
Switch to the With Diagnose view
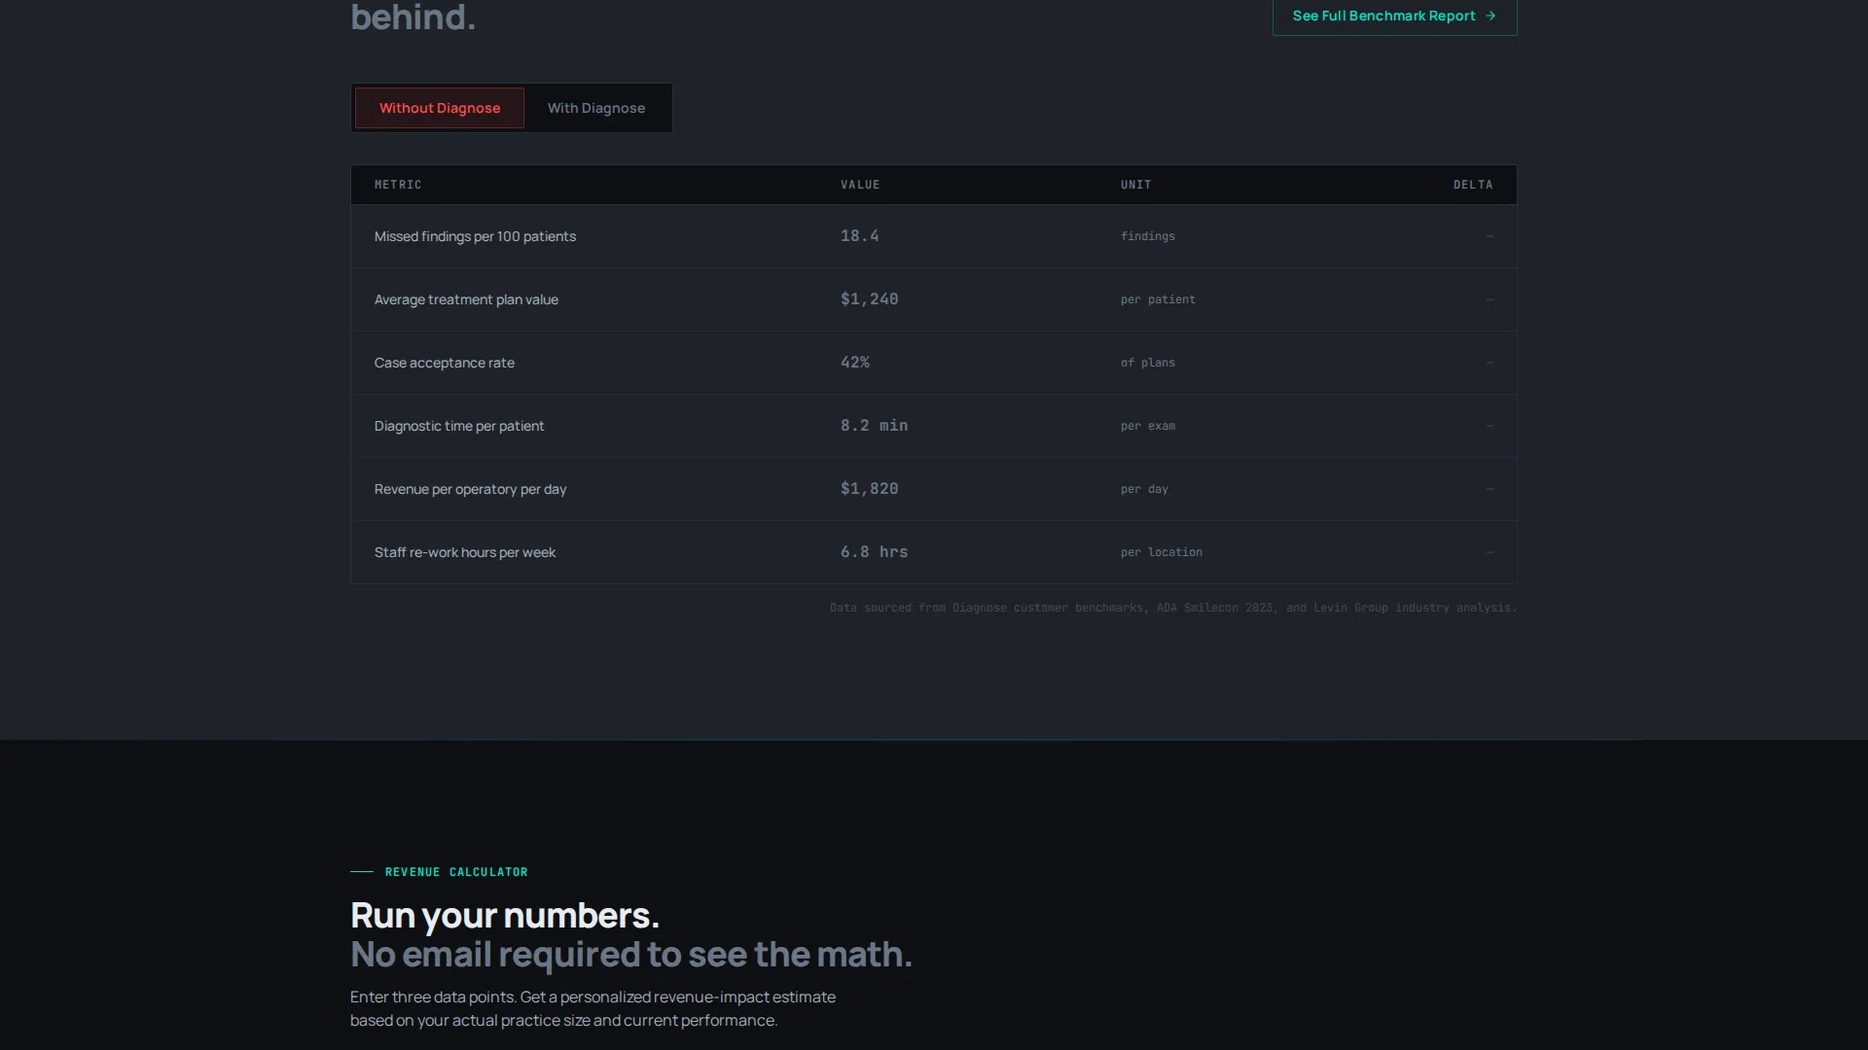(595, 108)
